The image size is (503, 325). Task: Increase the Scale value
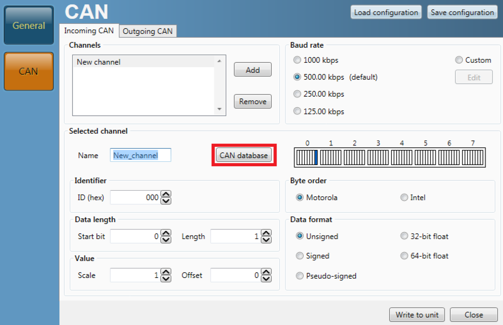click(166, 272)
